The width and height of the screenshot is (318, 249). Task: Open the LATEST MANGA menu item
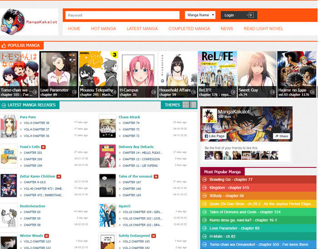(142, 29)
